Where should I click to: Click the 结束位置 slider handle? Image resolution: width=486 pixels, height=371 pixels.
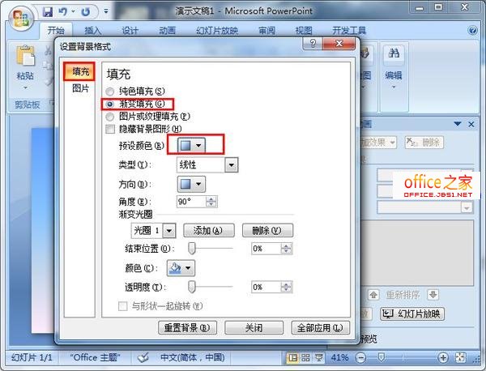192,249
